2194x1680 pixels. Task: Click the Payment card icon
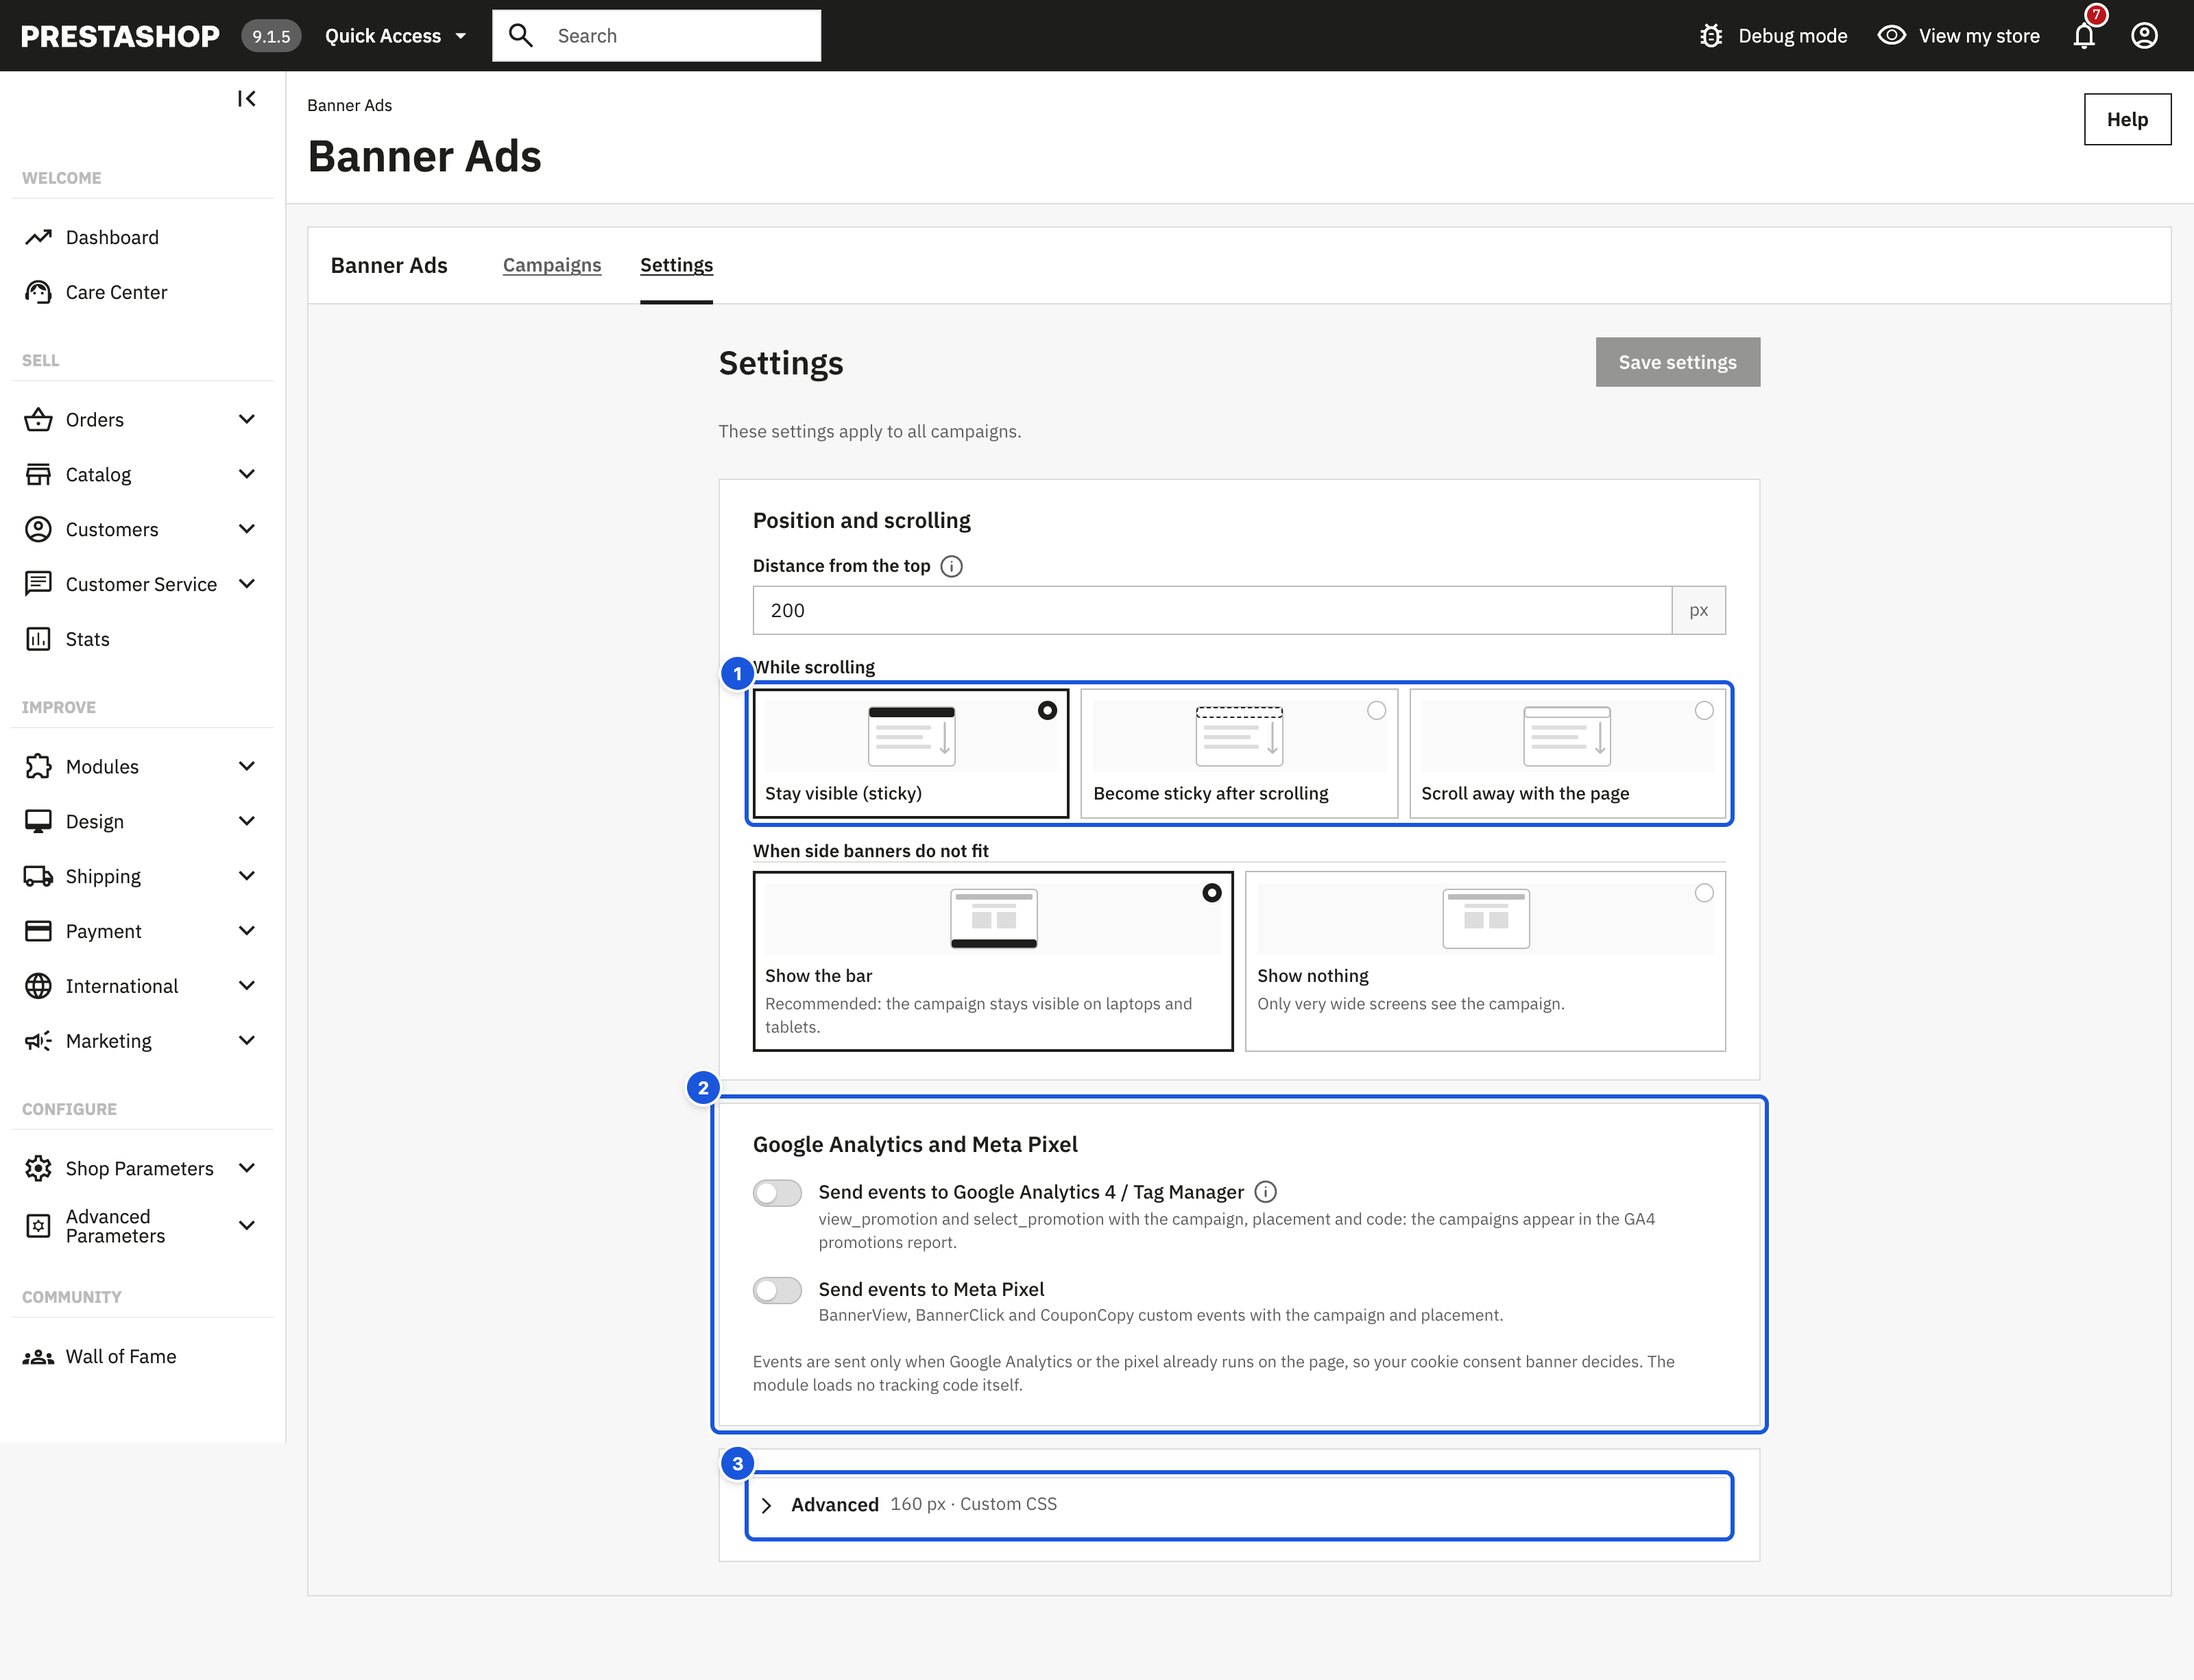[x=38, y=931]
